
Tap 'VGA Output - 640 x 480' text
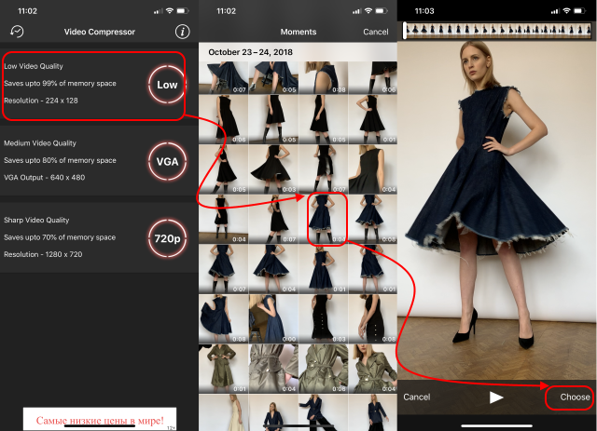coord(45,178)
